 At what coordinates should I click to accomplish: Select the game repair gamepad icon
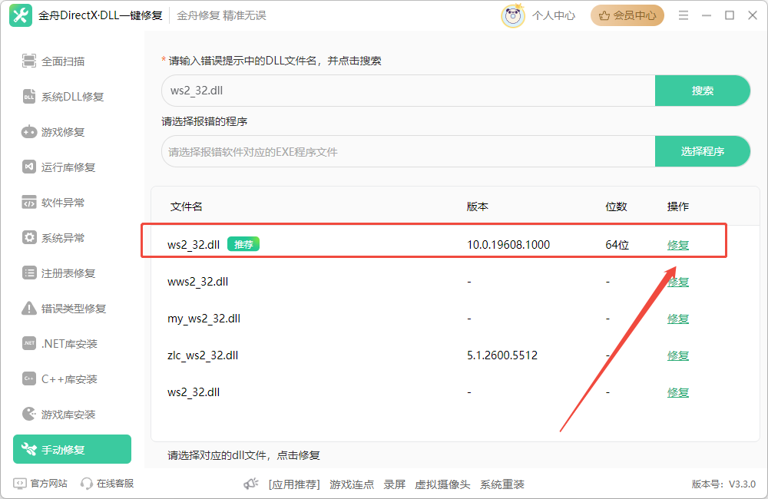click(29, 132)
